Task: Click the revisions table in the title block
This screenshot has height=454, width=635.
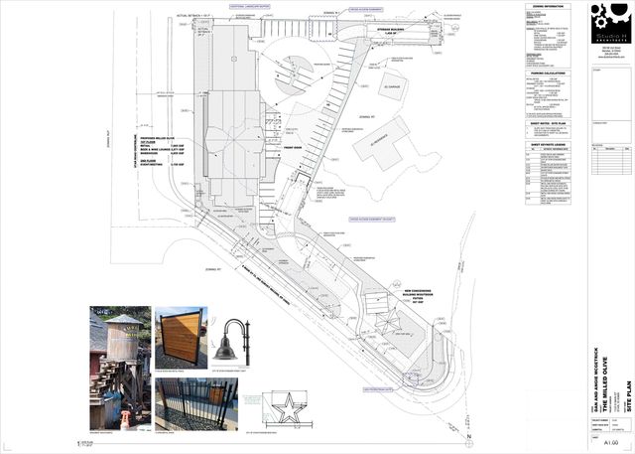Action: (611, 161)
